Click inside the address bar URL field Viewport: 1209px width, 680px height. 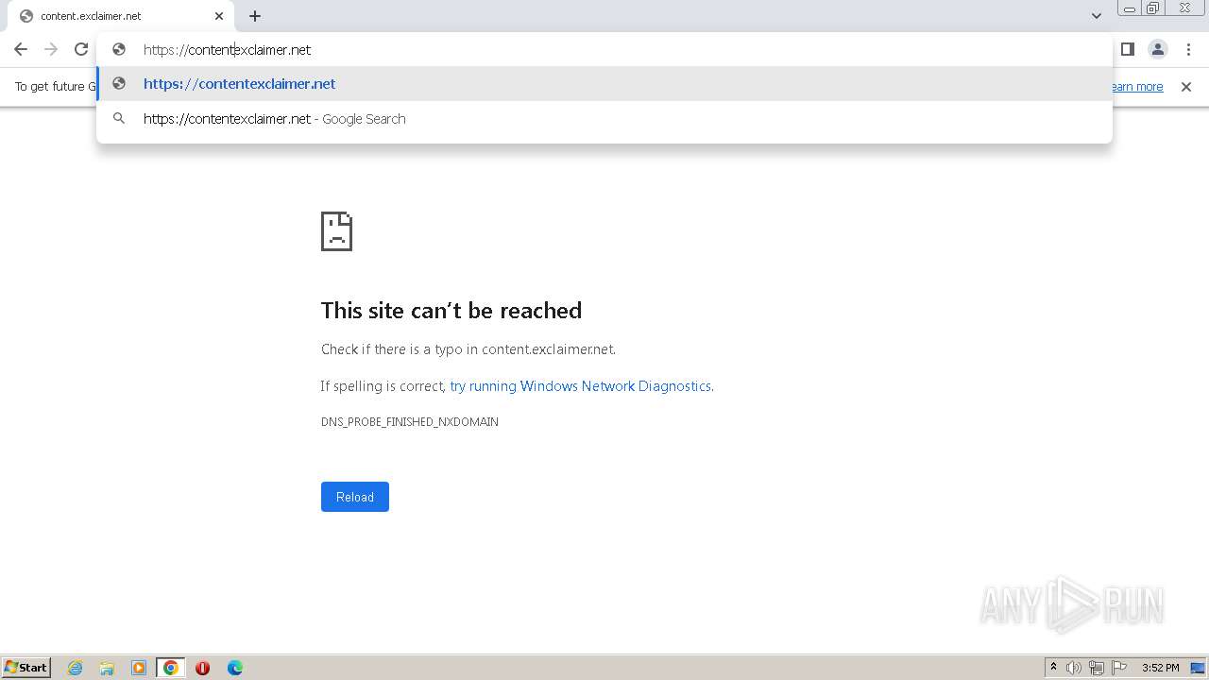point(604,49)
